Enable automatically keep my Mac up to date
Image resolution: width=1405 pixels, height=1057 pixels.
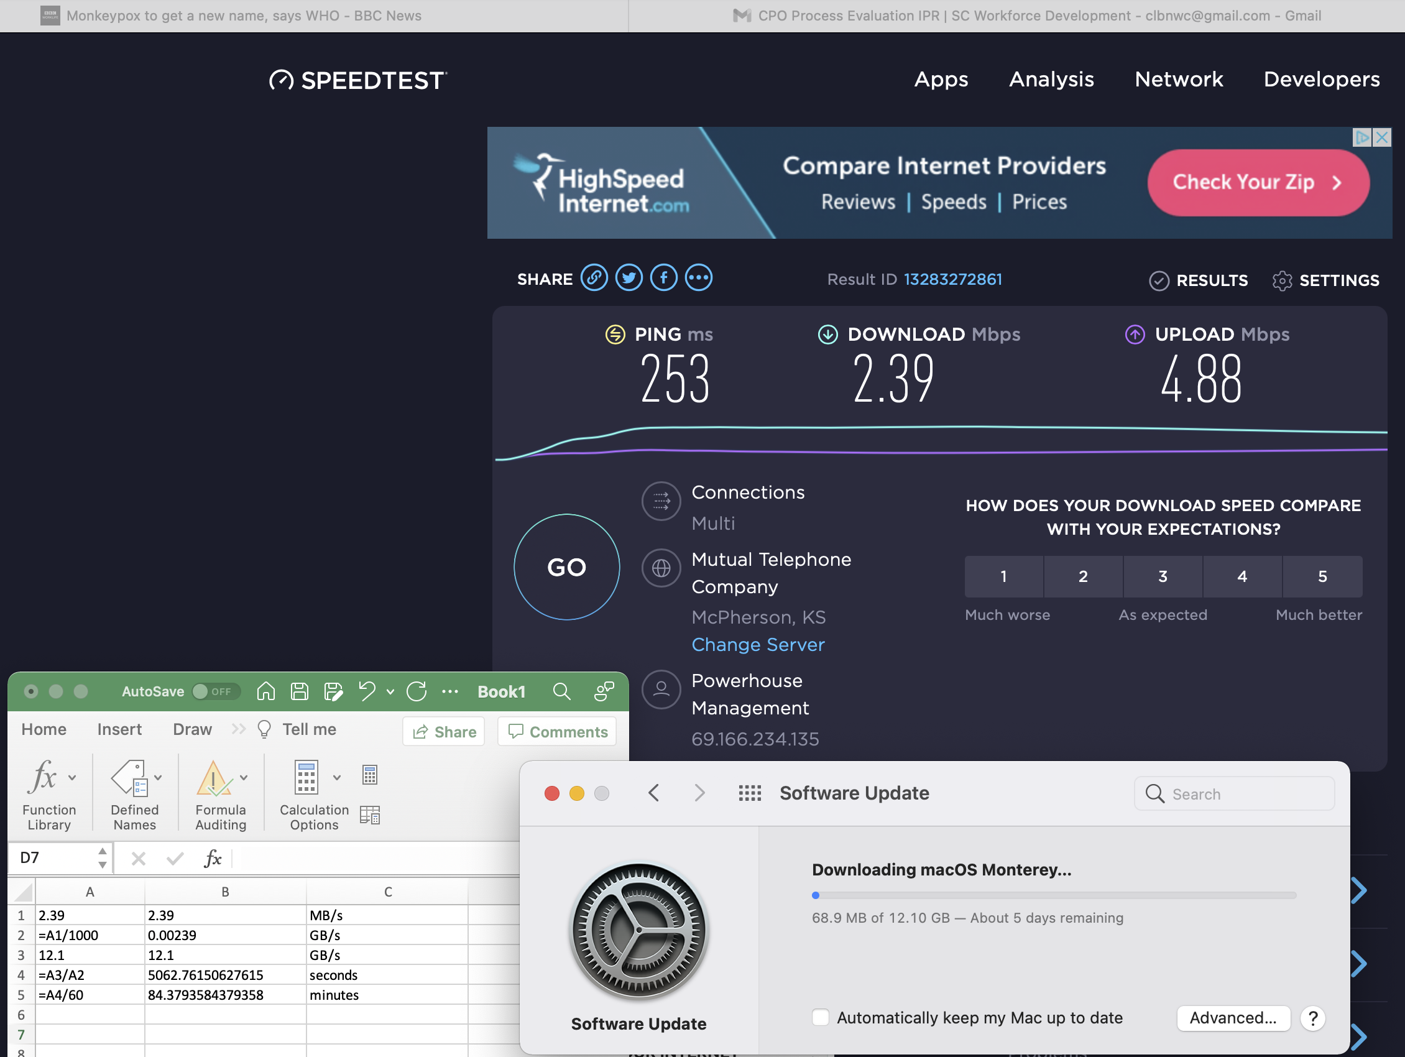[821, 1018]
